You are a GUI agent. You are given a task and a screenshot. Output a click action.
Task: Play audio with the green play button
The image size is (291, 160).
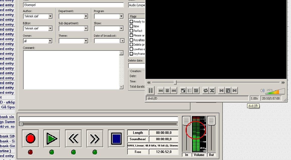(52, 138)
